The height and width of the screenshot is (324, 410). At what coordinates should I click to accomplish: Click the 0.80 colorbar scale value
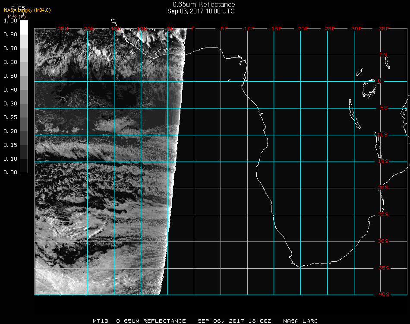tap(10, 35)
